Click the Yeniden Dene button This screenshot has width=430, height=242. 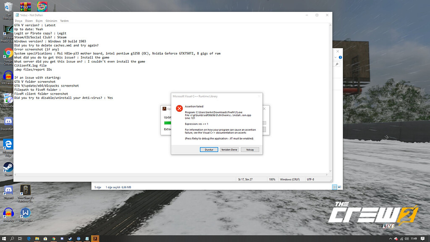tap(229, 150)
